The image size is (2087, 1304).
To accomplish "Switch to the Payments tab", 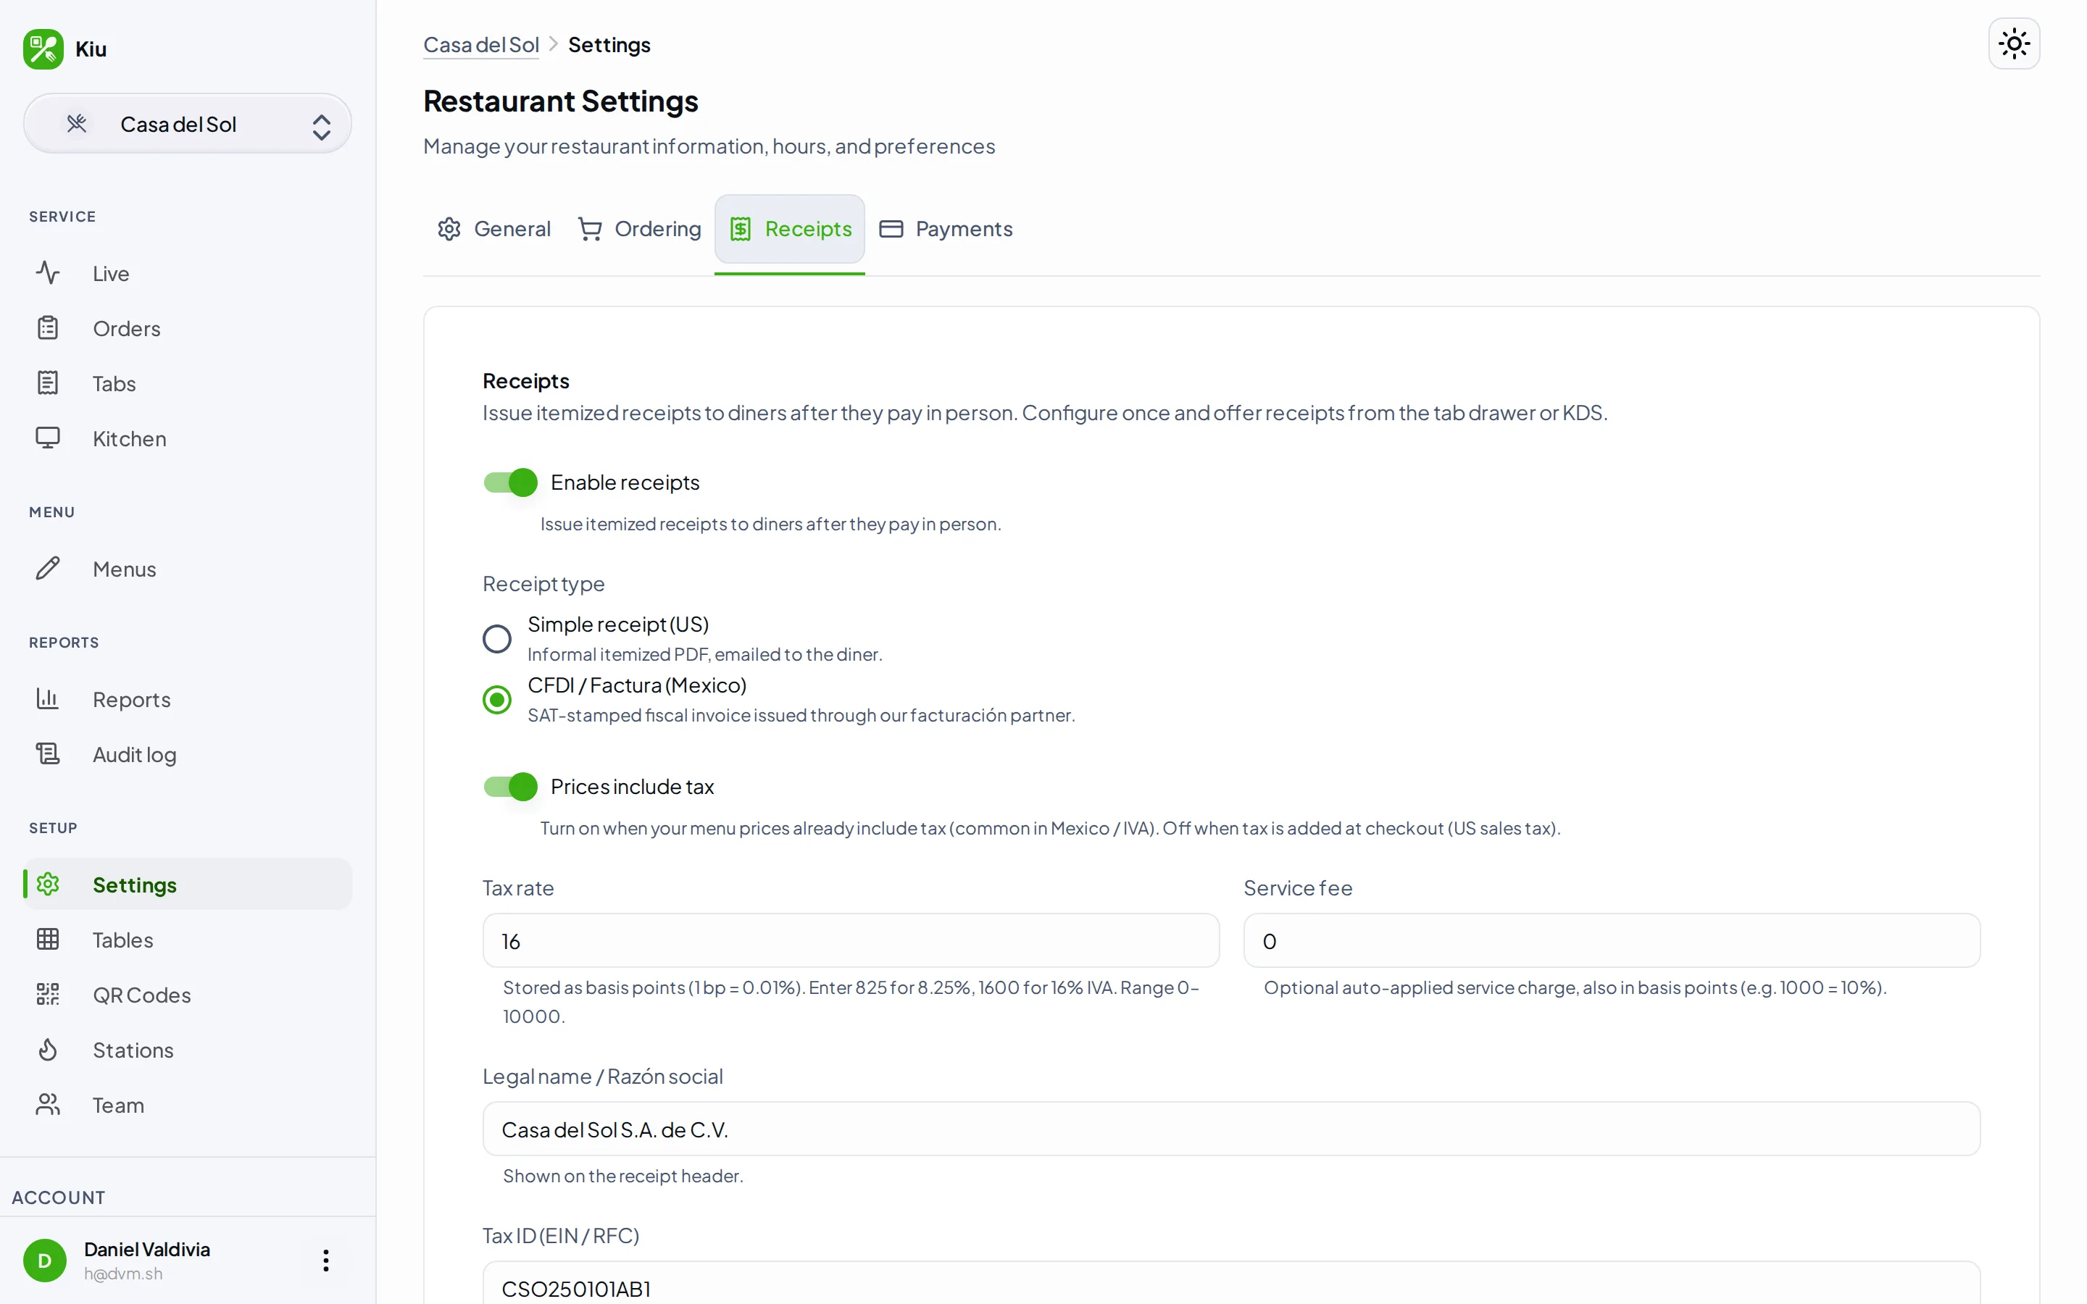I will click(946, 228).
